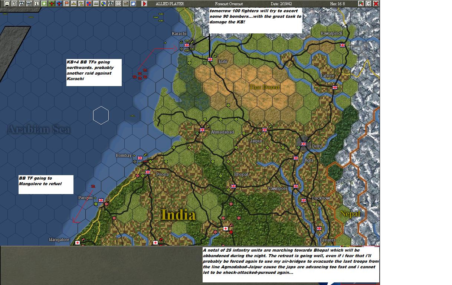Click the 'India' map label

click(x=178, y=215)
